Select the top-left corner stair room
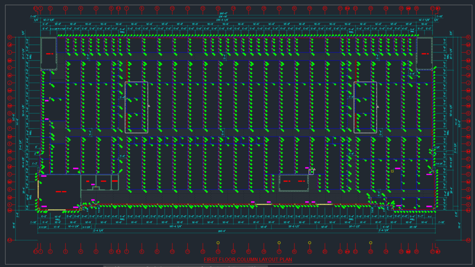This screenshot has height=267, width=475. [49, 54]
